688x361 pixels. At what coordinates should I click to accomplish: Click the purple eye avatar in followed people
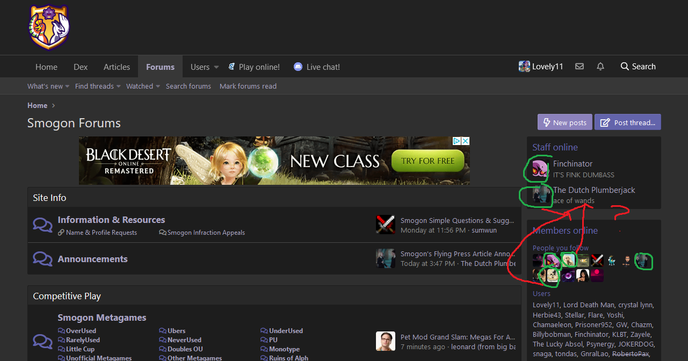click(x=568, y=276)
